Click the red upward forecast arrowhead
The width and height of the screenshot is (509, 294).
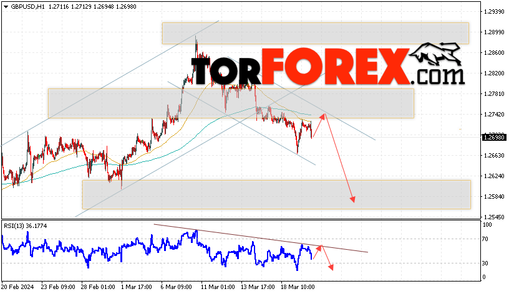pyautogui.click(x=322, y=116)
